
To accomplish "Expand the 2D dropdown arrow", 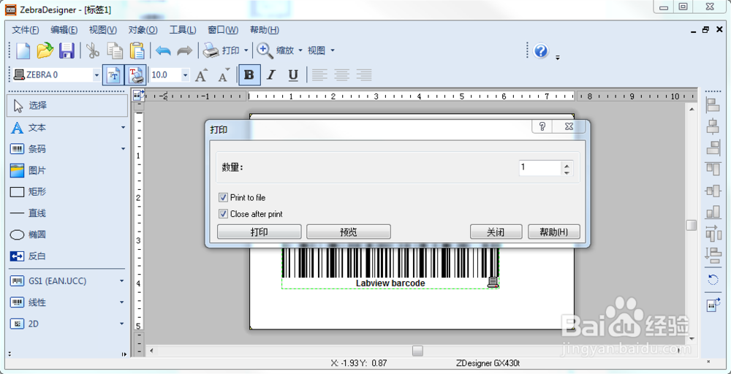I will click(122, 324).
